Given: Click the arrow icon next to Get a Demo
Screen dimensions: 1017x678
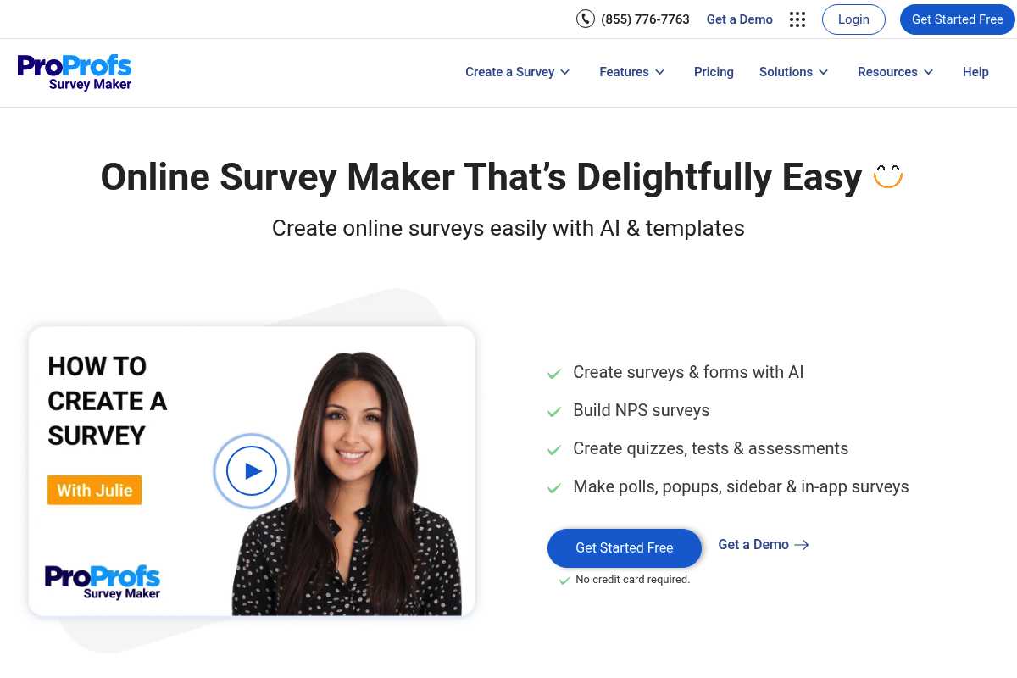Looking at the screenshot, I should click(x=802, y=545).
